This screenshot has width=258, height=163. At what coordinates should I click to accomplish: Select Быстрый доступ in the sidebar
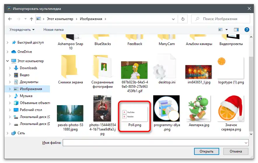[30, 42]
